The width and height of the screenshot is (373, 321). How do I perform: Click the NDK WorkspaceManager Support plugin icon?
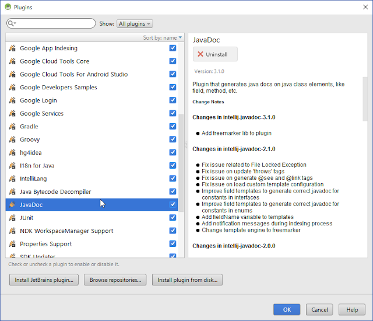[12, 231]
